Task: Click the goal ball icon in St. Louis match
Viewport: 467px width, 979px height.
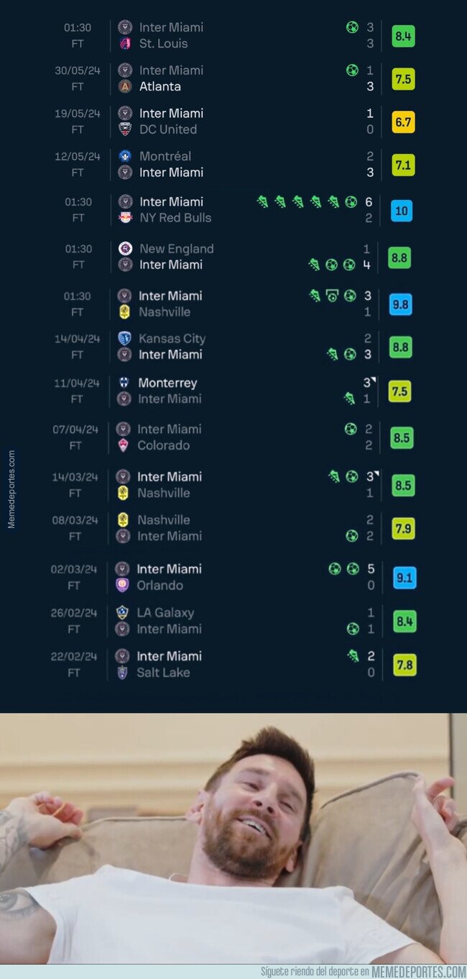Action: click(352, 27)
